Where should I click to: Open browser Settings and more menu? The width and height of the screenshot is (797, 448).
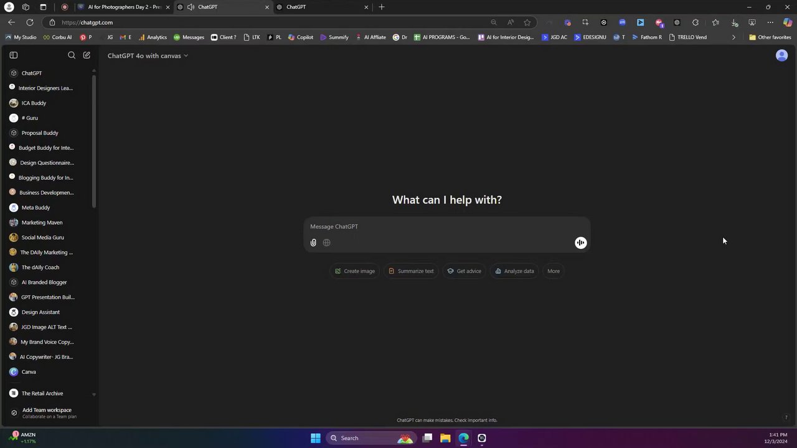point(770,22)
